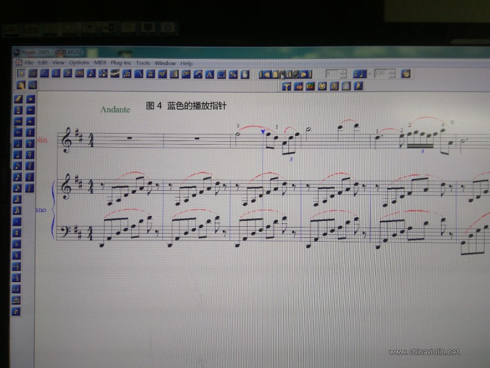Choose the eighth note duration
Screen dimensions: 490x368
click(x=18, y=166)
